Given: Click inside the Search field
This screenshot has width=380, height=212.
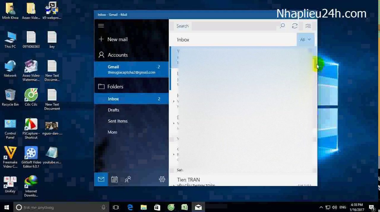Looking at the screenshot, I should pos(226,26).
